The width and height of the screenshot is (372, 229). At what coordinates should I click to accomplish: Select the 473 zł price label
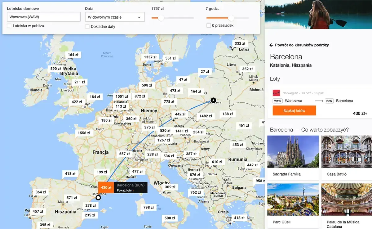[x=175, y=91]
